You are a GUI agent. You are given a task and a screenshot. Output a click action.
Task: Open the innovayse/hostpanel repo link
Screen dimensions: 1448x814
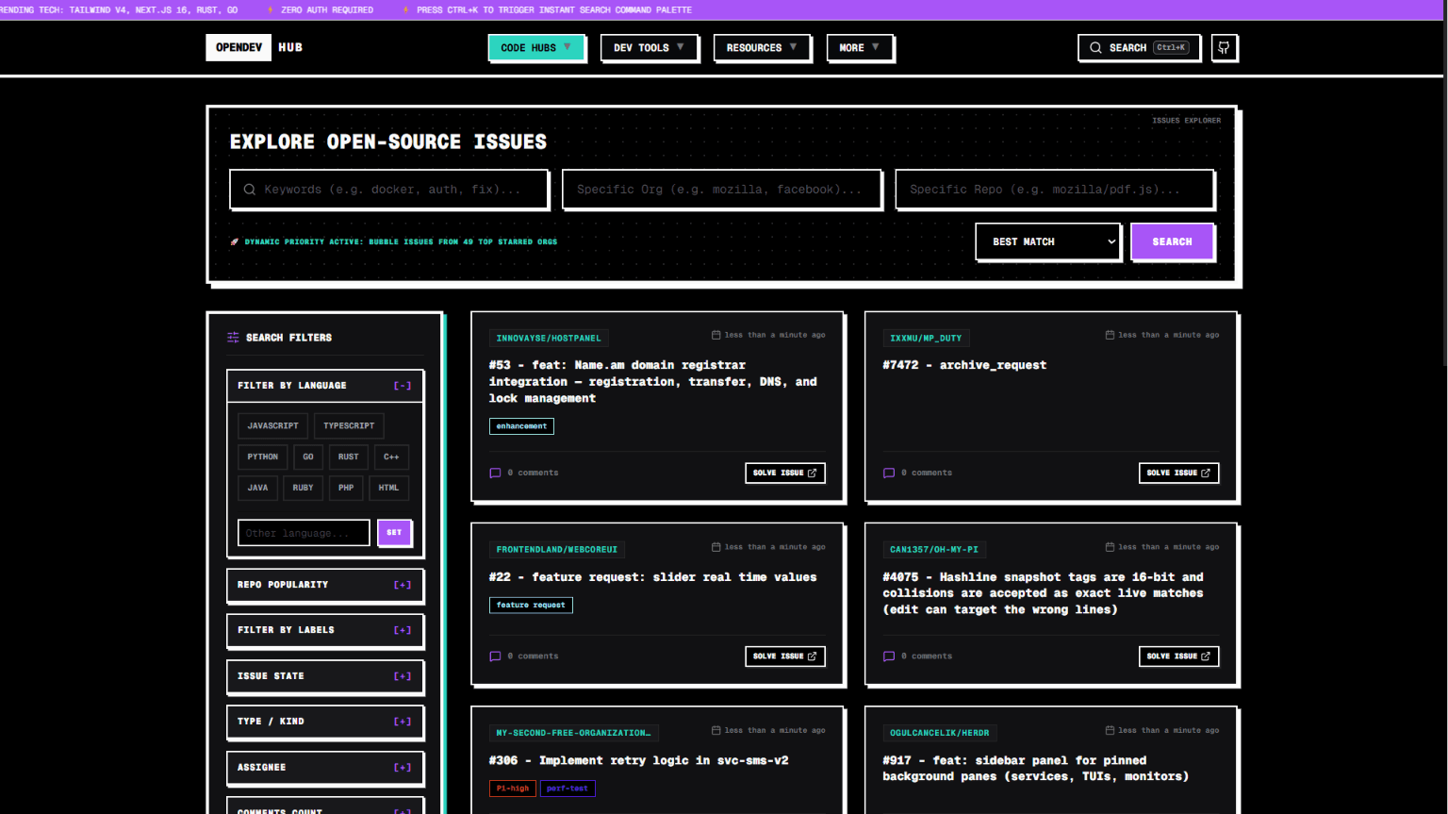(x=549, y=338)
